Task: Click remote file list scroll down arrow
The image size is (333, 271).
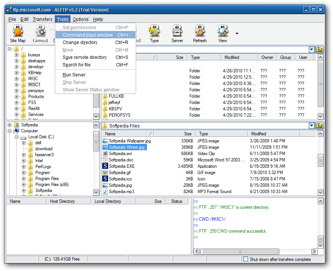Action: tap(321, 116)
